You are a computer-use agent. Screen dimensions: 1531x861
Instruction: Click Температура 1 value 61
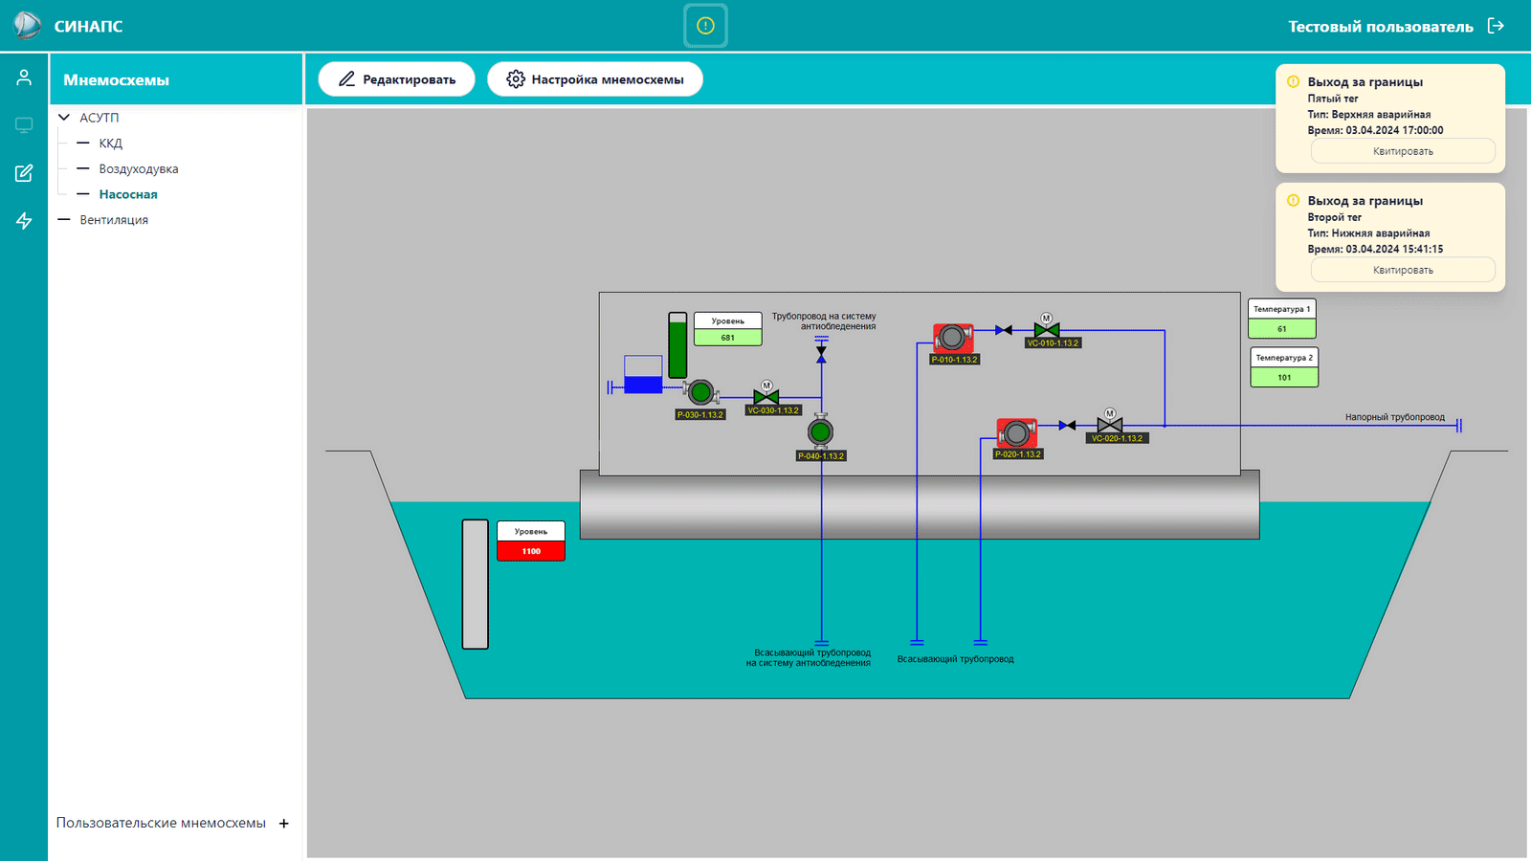1282,328
